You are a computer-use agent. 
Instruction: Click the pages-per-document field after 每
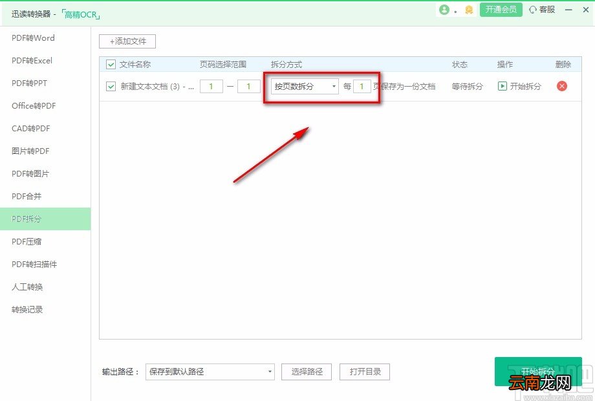362,87
